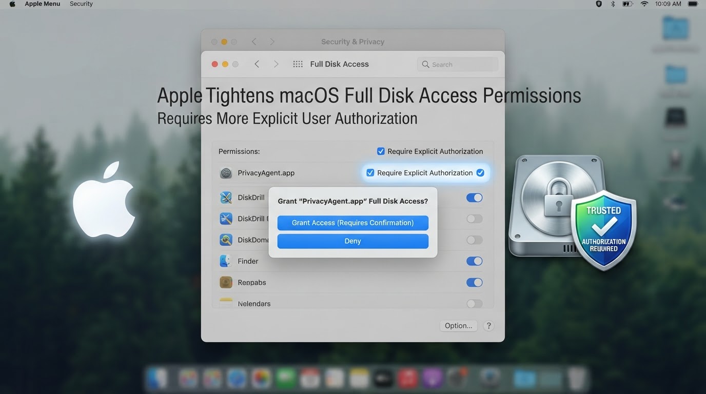Enable the DiskDoma toggle

(475, 240)
